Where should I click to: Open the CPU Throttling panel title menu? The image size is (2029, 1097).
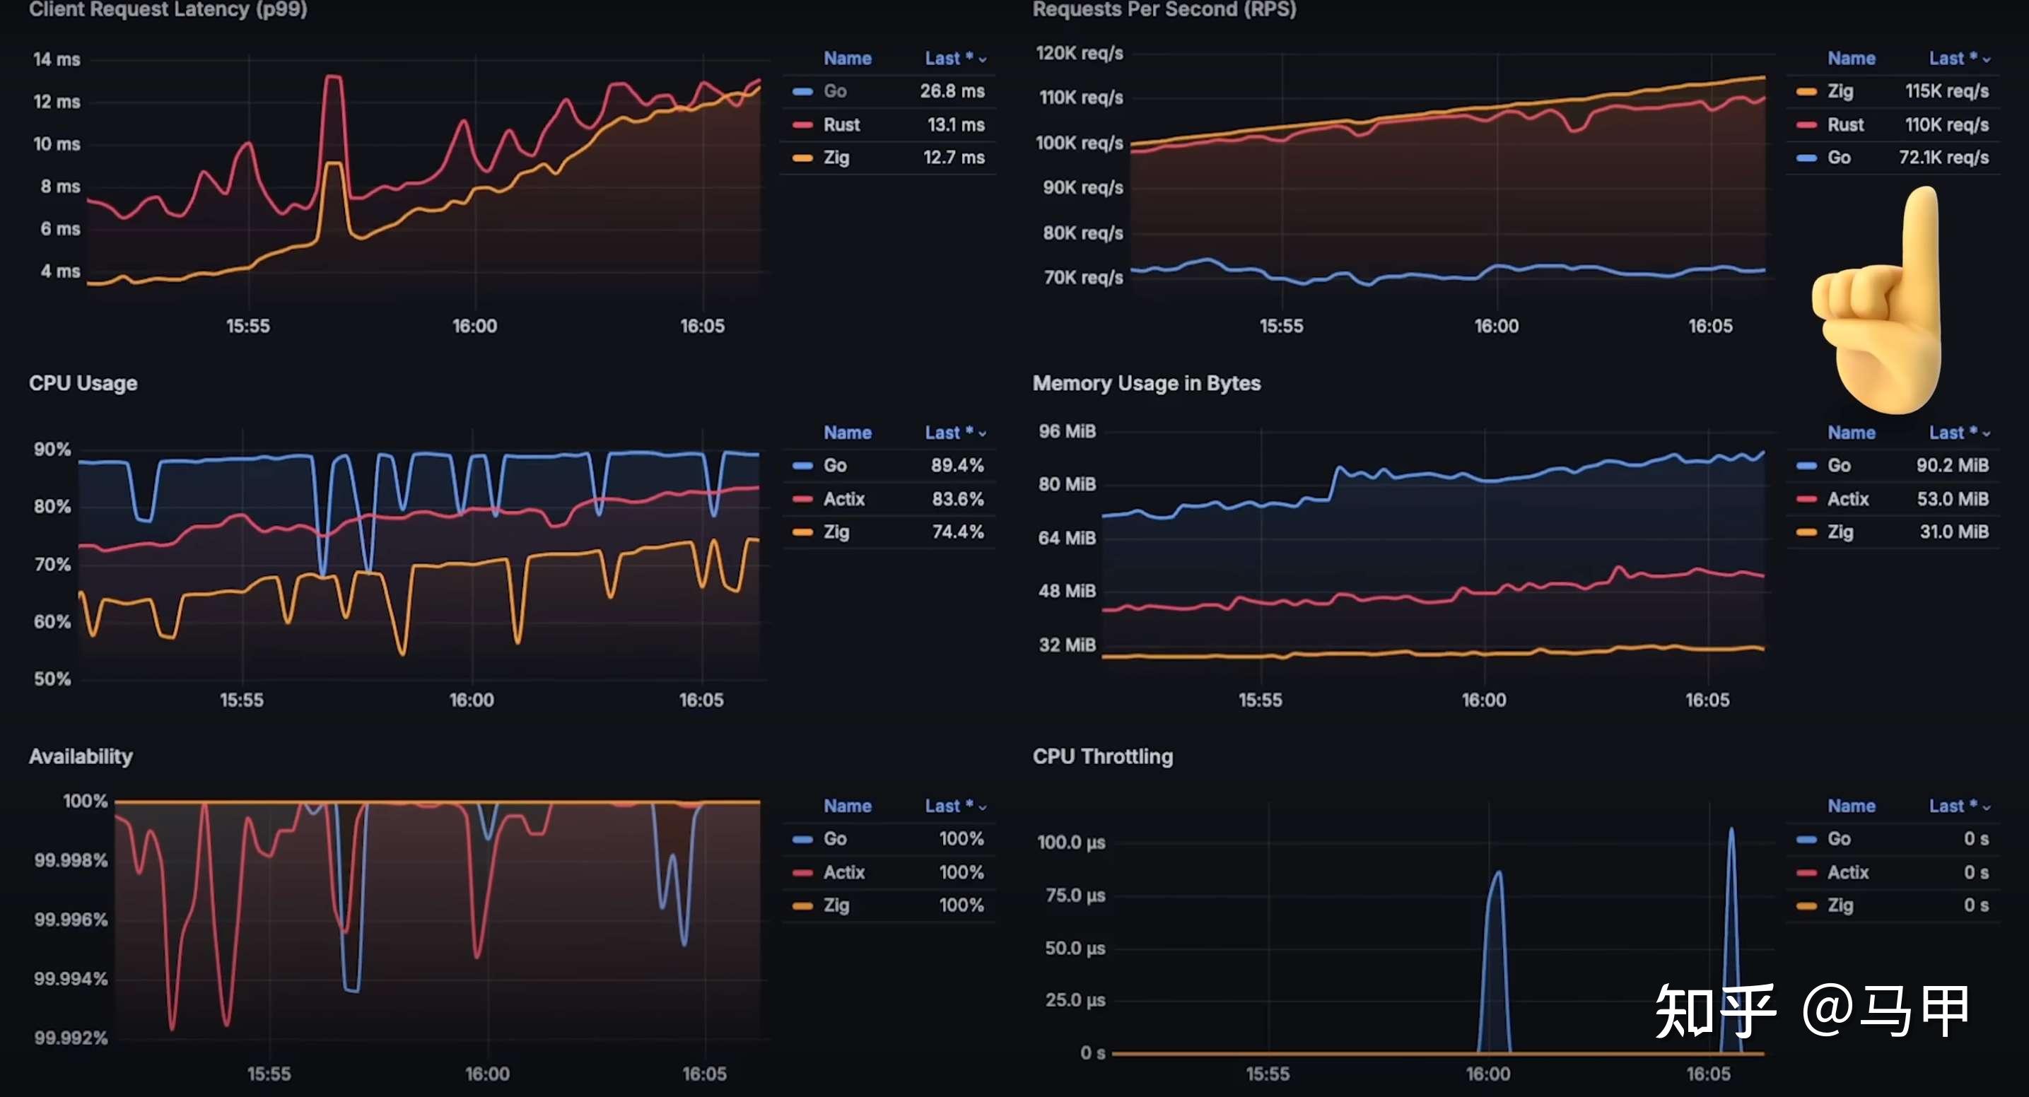coord(1102,757)
